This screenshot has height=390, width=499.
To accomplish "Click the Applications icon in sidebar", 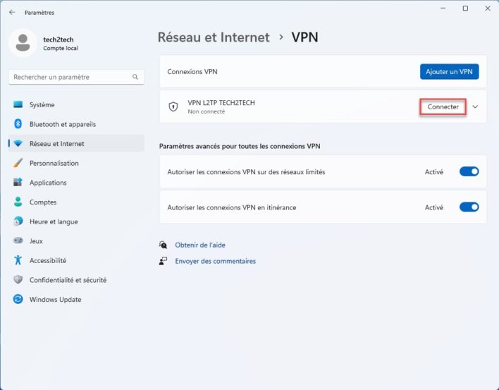I will coord(18,182).
